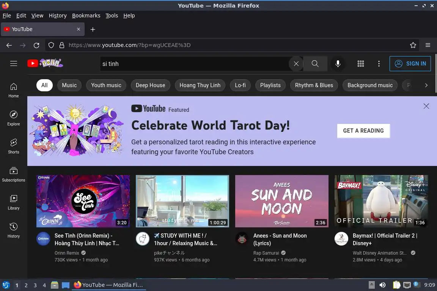The image size is (437, 291).
Task: Click the search input field
Action: click(195, 64)
